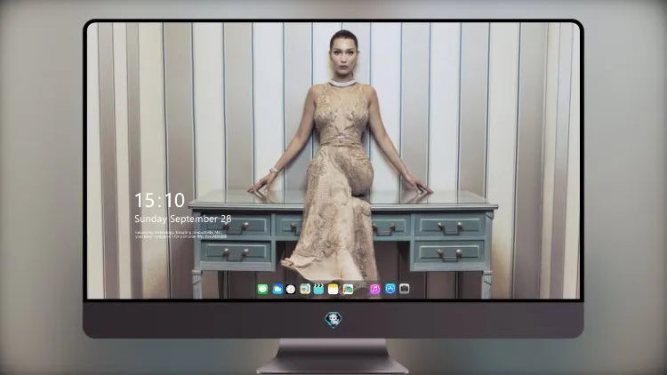Open the blue App Store icon
Screen dimensions: 667x375
[390, 289]
